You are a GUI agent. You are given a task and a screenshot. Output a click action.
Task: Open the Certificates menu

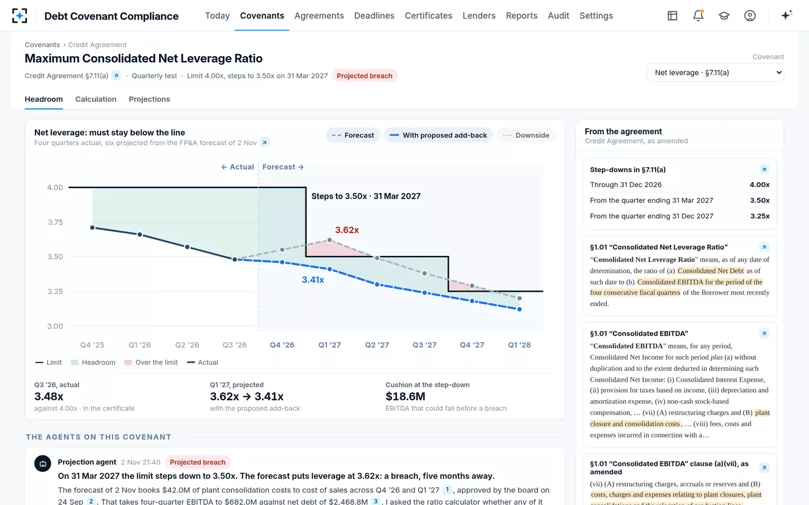pos(429,16)
